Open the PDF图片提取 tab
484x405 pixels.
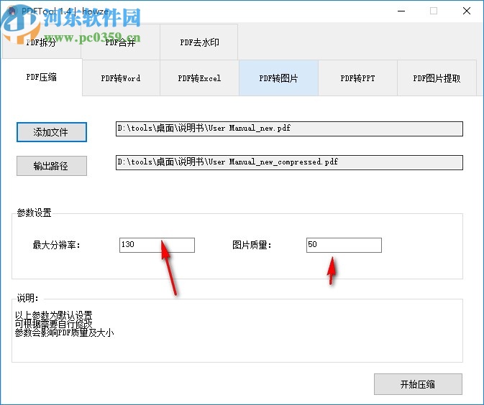point(437,78)
